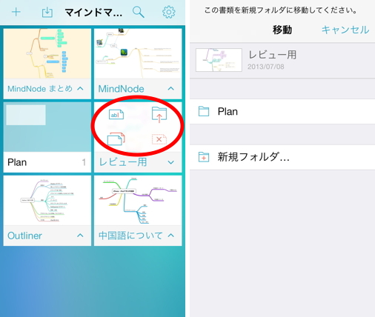Screen dimensions: 375x317
Task: Open the Outliner mind map thumbnail
Action: point(47,201)
